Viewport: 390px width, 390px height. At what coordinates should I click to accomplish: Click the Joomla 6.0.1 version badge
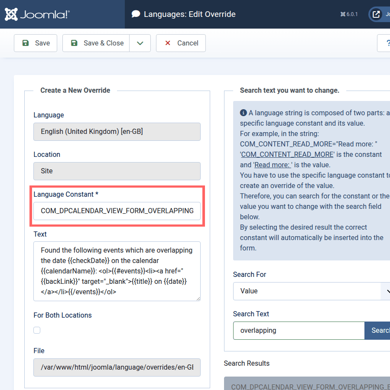point(349,14)
